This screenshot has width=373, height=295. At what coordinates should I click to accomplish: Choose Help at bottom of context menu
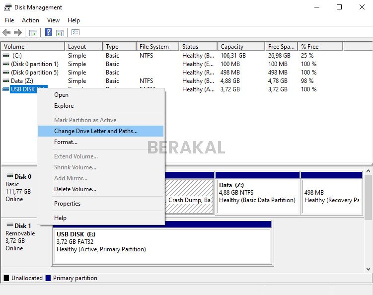(101, 218)
